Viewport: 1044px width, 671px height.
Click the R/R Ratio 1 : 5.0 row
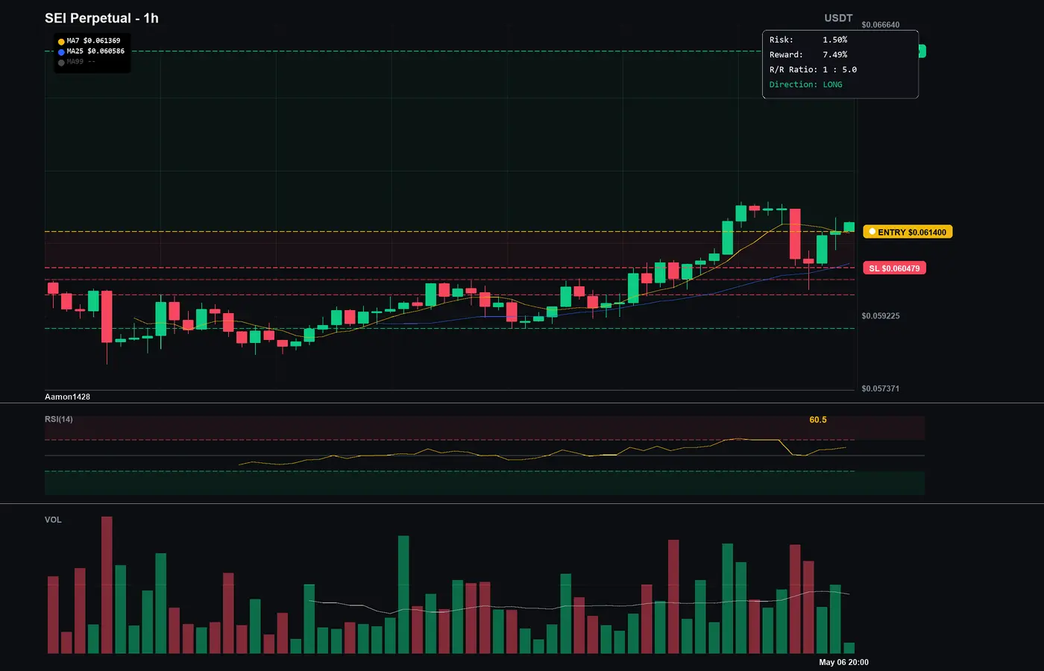813,69
